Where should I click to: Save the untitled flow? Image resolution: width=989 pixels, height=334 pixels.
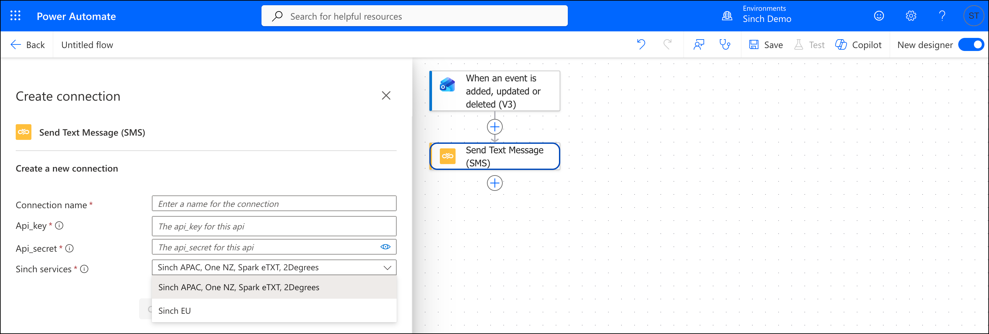pyautogui.click(x=765, y=45)
